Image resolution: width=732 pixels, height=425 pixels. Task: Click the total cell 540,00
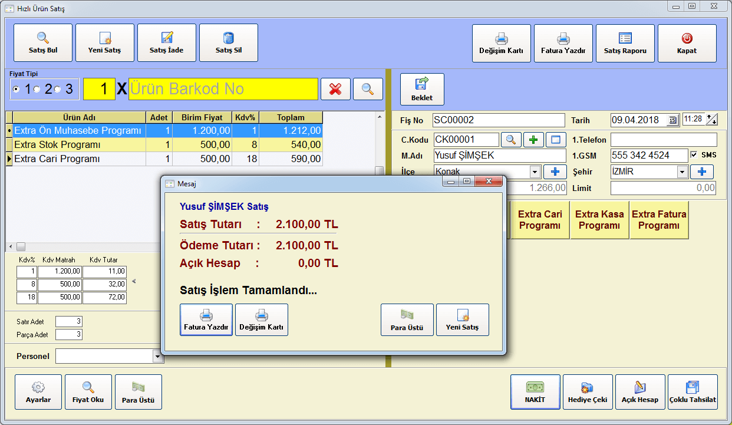pyautogui.click(x=291, y=144)
